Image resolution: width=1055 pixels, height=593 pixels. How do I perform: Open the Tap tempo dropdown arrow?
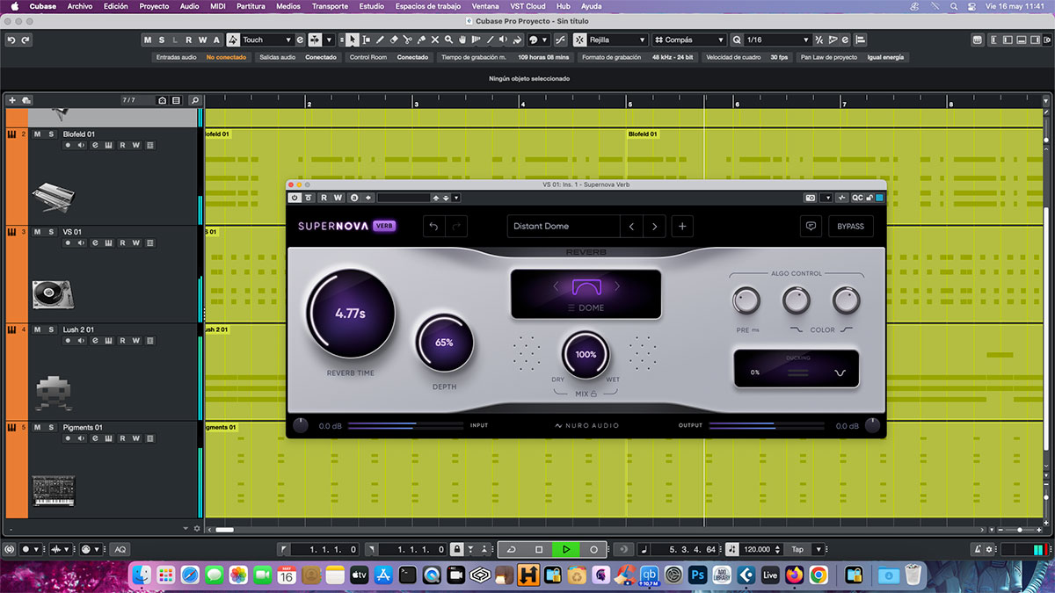pos(819,549)
